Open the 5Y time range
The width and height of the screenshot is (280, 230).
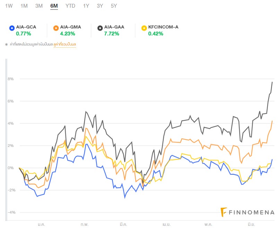coord(114,6)
